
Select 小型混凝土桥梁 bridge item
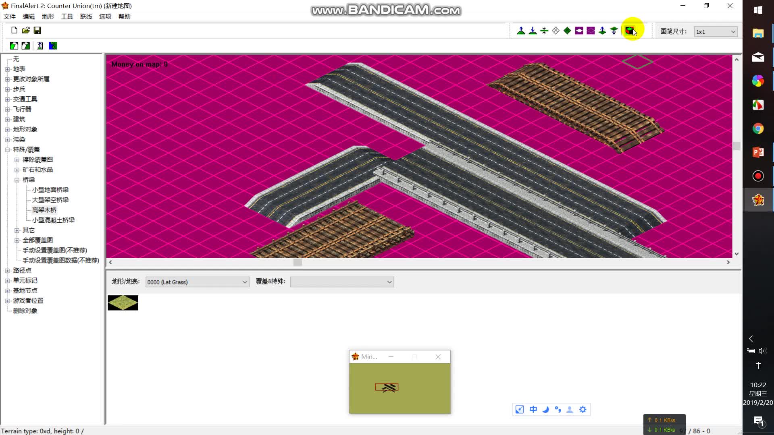click(x=53, y=220)
